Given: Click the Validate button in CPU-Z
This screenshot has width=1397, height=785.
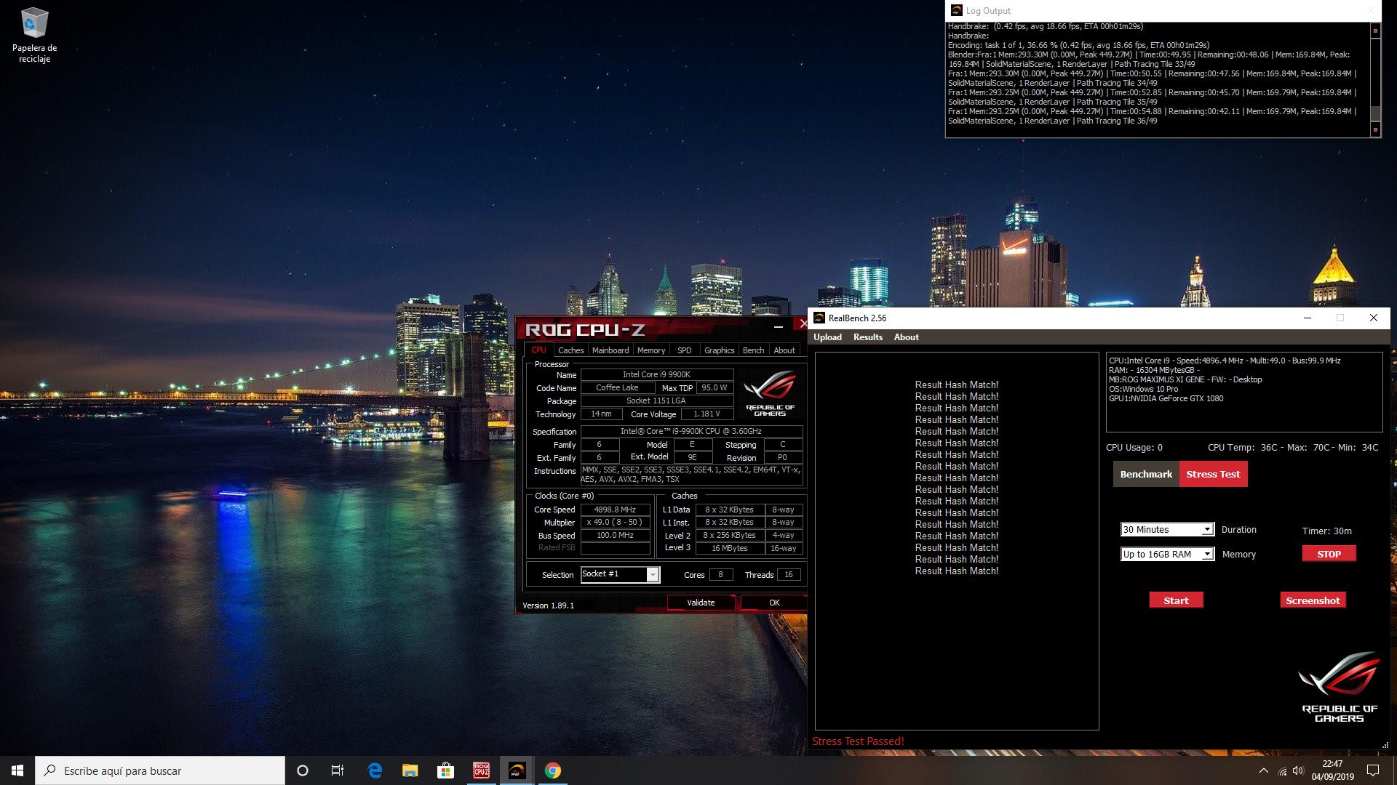Looking at the screenshot, I should (701, 603).
